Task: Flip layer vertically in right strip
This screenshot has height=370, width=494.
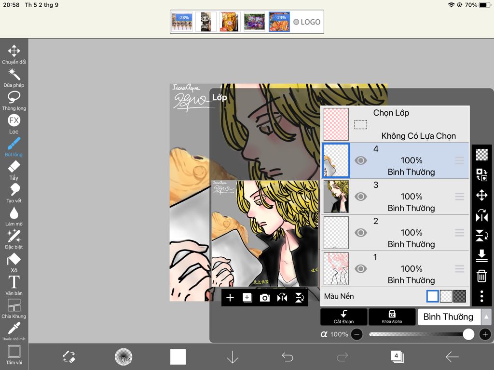Action: tap(482, 235)
